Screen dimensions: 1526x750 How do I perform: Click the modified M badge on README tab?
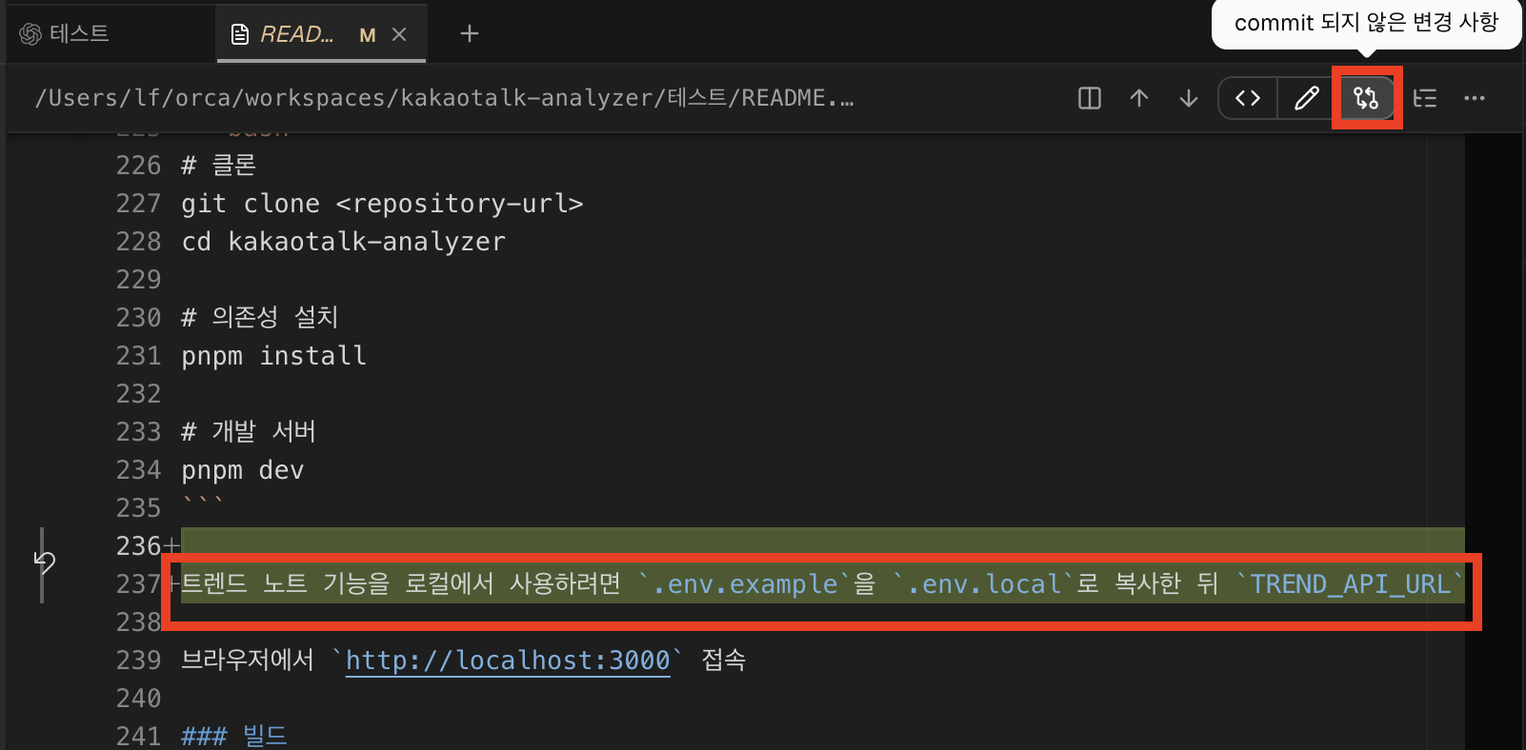(x=368, y=35)
